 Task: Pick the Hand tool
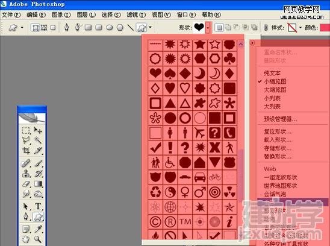[26, 239]
